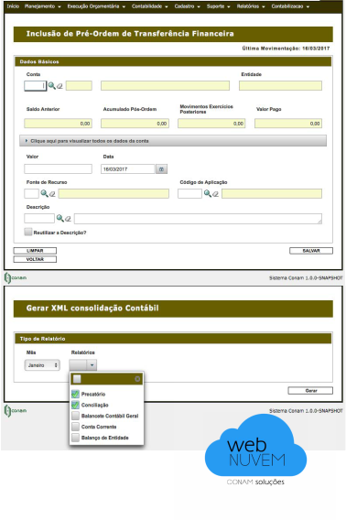
Task: Clear the Conta field with the eraser icon
Action: pyautogui.click(x=59, y=86)
